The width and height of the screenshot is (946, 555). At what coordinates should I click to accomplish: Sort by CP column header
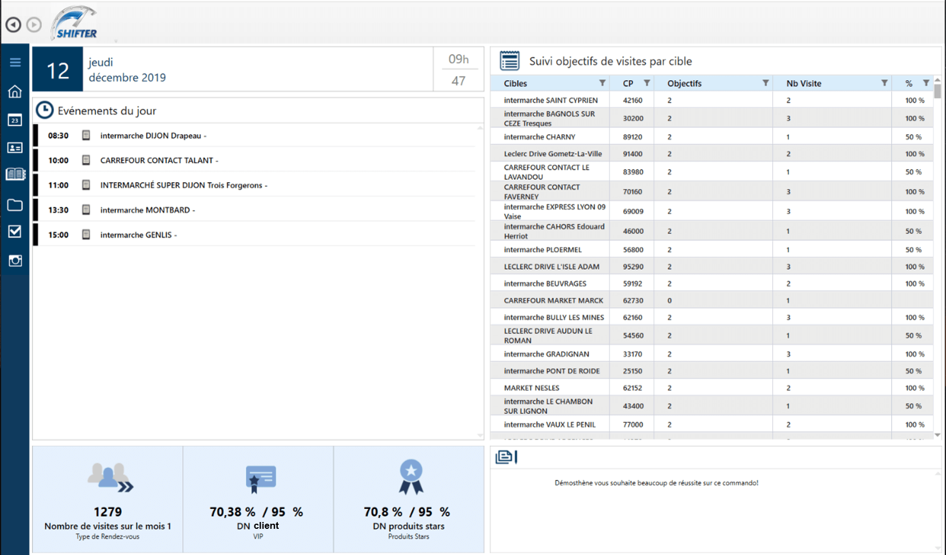coord(628,83)
